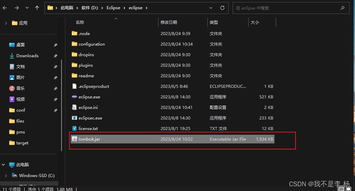Click '521 KB' size of eclipse.exe

click(266, 97)
